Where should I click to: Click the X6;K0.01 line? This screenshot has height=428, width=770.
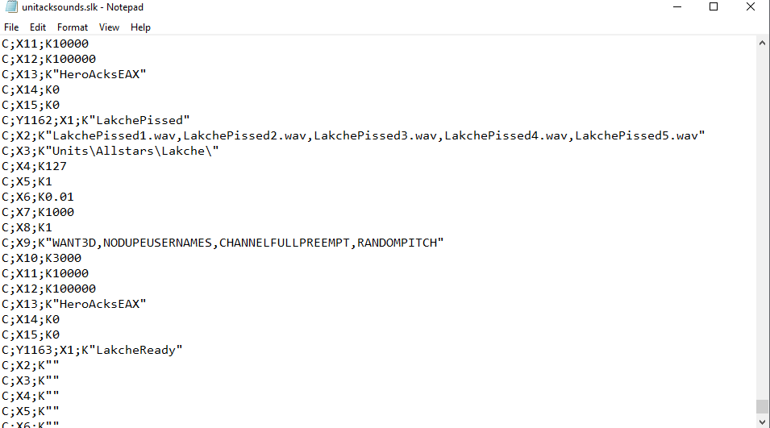pyautogui.click(x=37, y=197)
